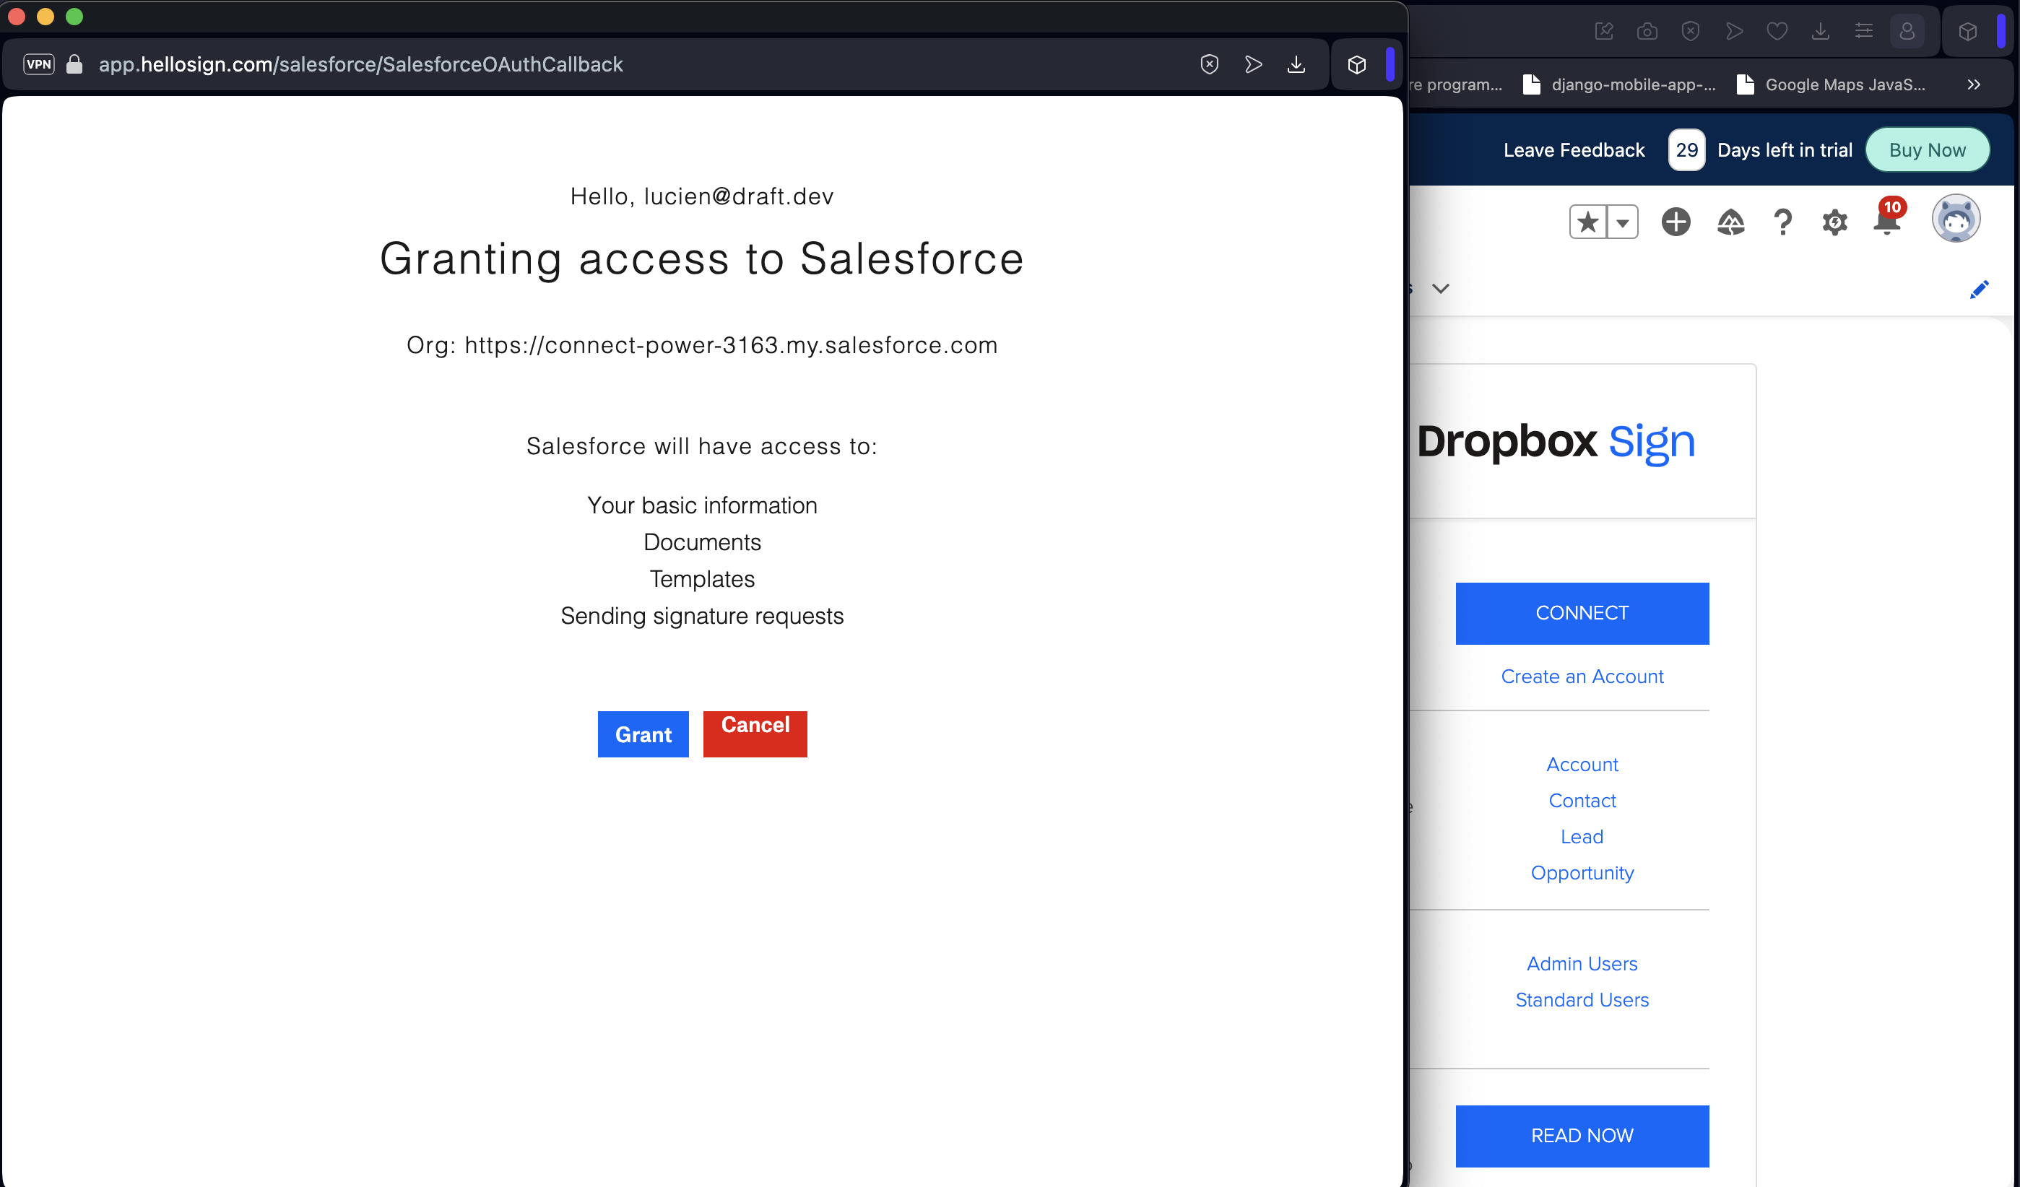The image size is (2020, 1187).
Task: Click the Create an Account link
Action: [x=1582, y=677]
